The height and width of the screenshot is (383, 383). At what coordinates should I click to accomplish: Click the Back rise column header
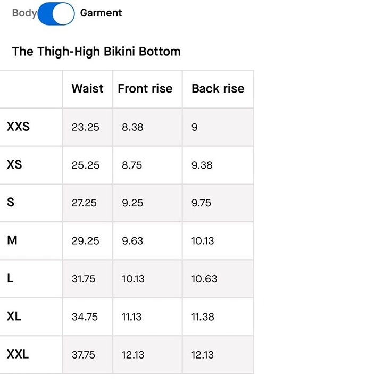[218, 88]
